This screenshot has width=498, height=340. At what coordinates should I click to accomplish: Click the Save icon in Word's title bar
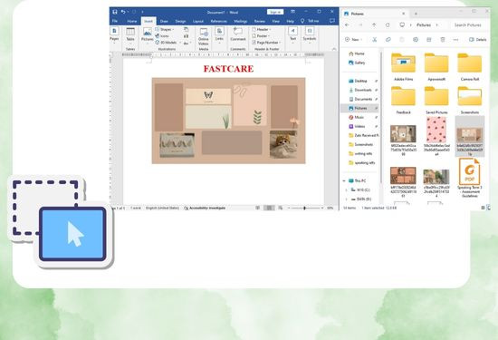[x=115, y=12]
